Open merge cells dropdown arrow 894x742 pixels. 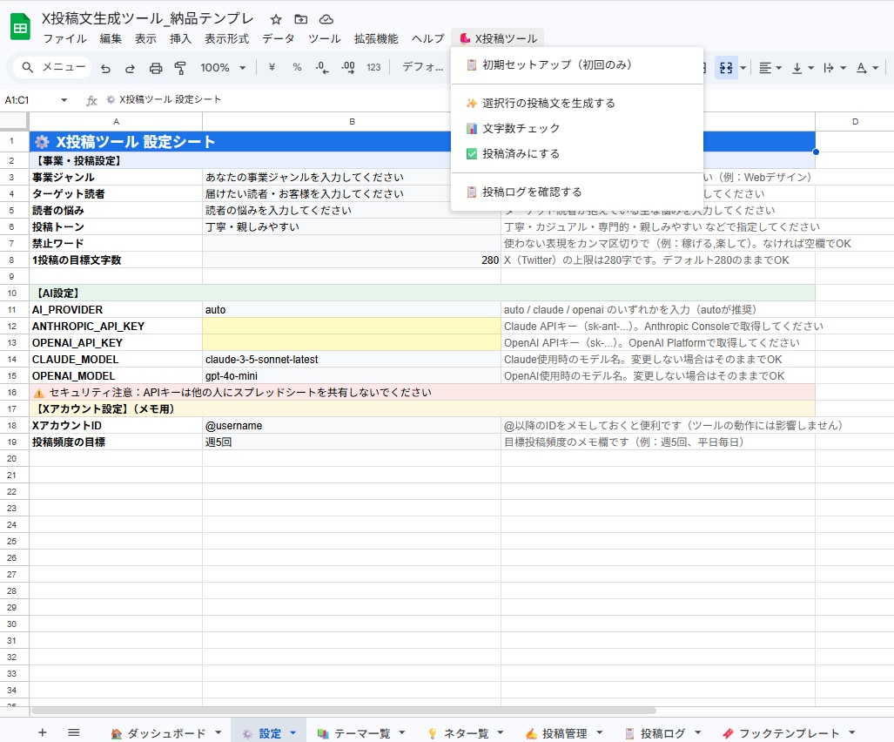click(x=743, y=68)
